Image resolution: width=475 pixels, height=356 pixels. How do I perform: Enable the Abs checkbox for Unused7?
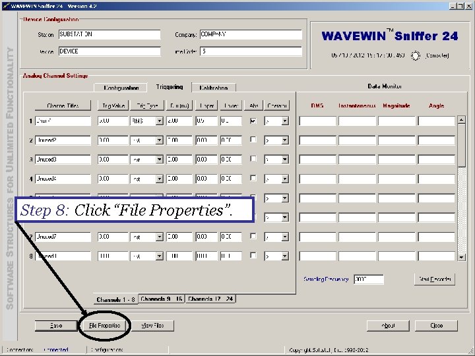(253, 236)
